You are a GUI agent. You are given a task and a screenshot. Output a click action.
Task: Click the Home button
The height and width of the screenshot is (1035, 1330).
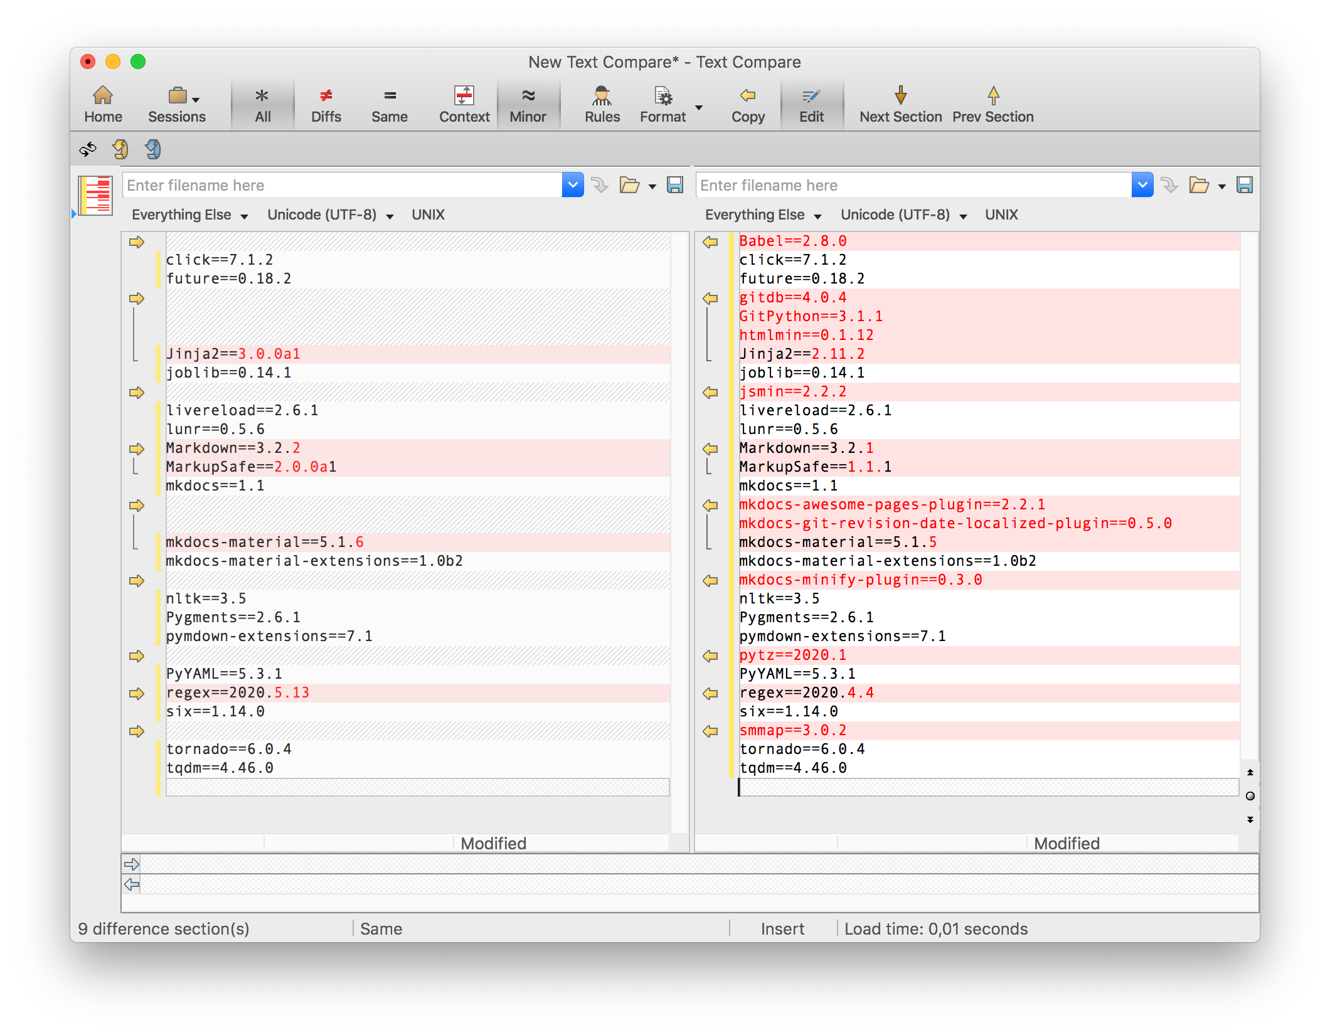coord(102,103)
